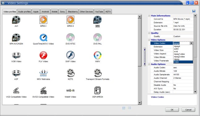The height and width of the screenshot is (116, 200).
Task: Choose x264 in the codec list
Action: 183,49
